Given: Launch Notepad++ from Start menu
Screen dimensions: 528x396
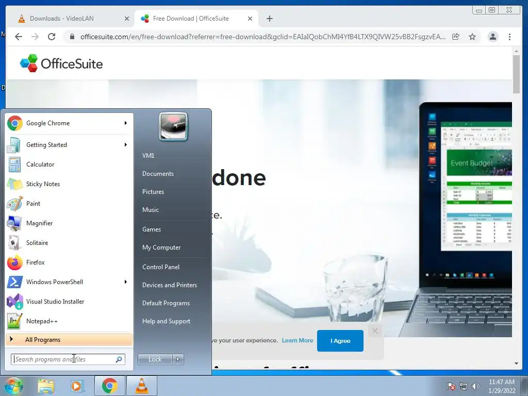Looking at the screenshot, I should (x=69, y=321).
